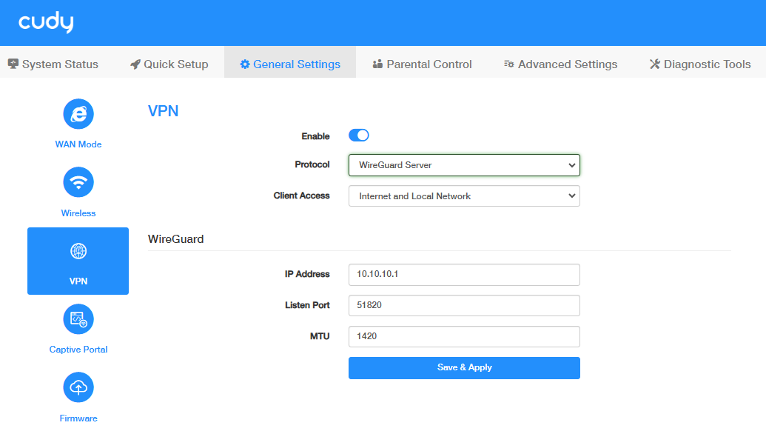
Task: Click the Cudy logo
Action: pyautogui.click(x=46, y=23)
